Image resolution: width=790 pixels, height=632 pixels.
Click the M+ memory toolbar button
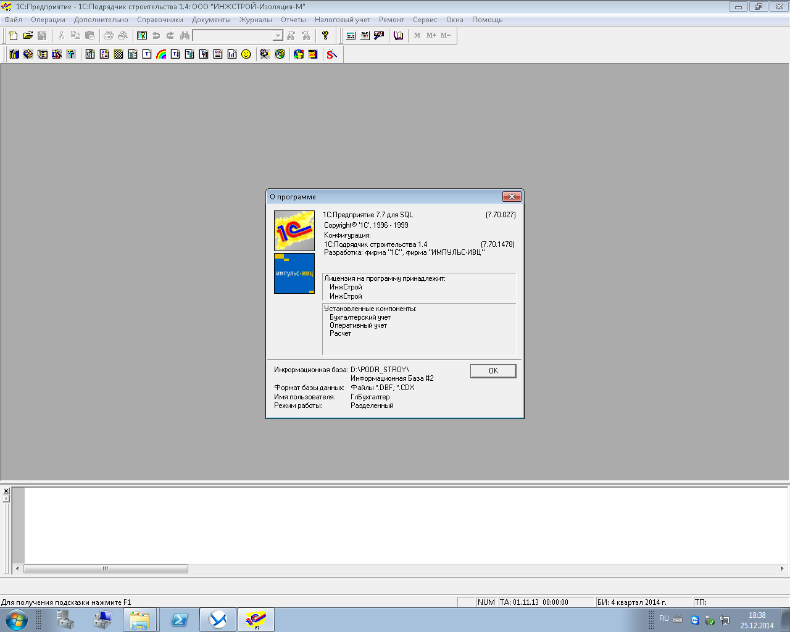[x=431, y=36]
